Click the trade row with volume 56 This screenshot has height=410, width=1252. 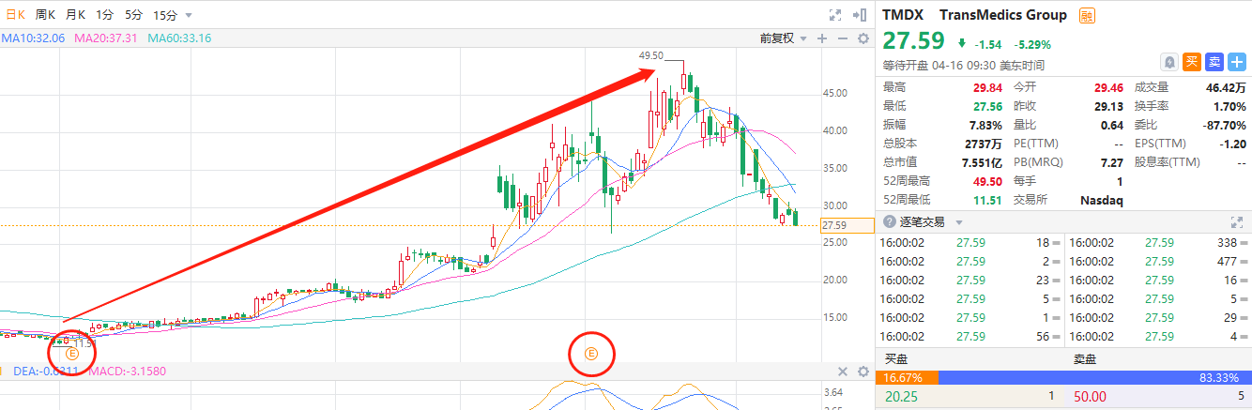click(970, 336)
